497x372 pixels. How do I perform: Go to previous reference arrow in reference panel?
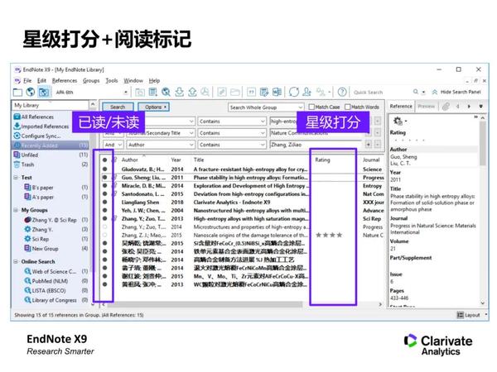[x=457, y=107]
